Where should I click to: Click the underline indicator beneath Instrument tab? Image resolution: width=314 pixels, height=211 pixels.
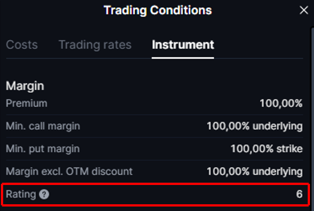tap(183, 57)
